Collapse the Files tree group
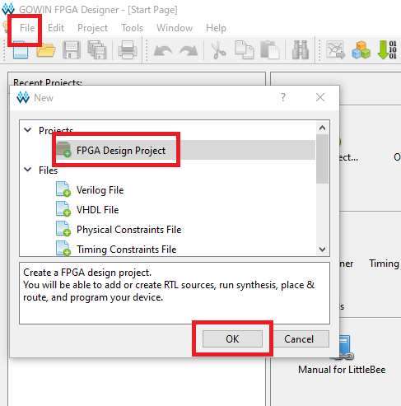Viewport: 401px width, 406px height. (x=28, y=170)
